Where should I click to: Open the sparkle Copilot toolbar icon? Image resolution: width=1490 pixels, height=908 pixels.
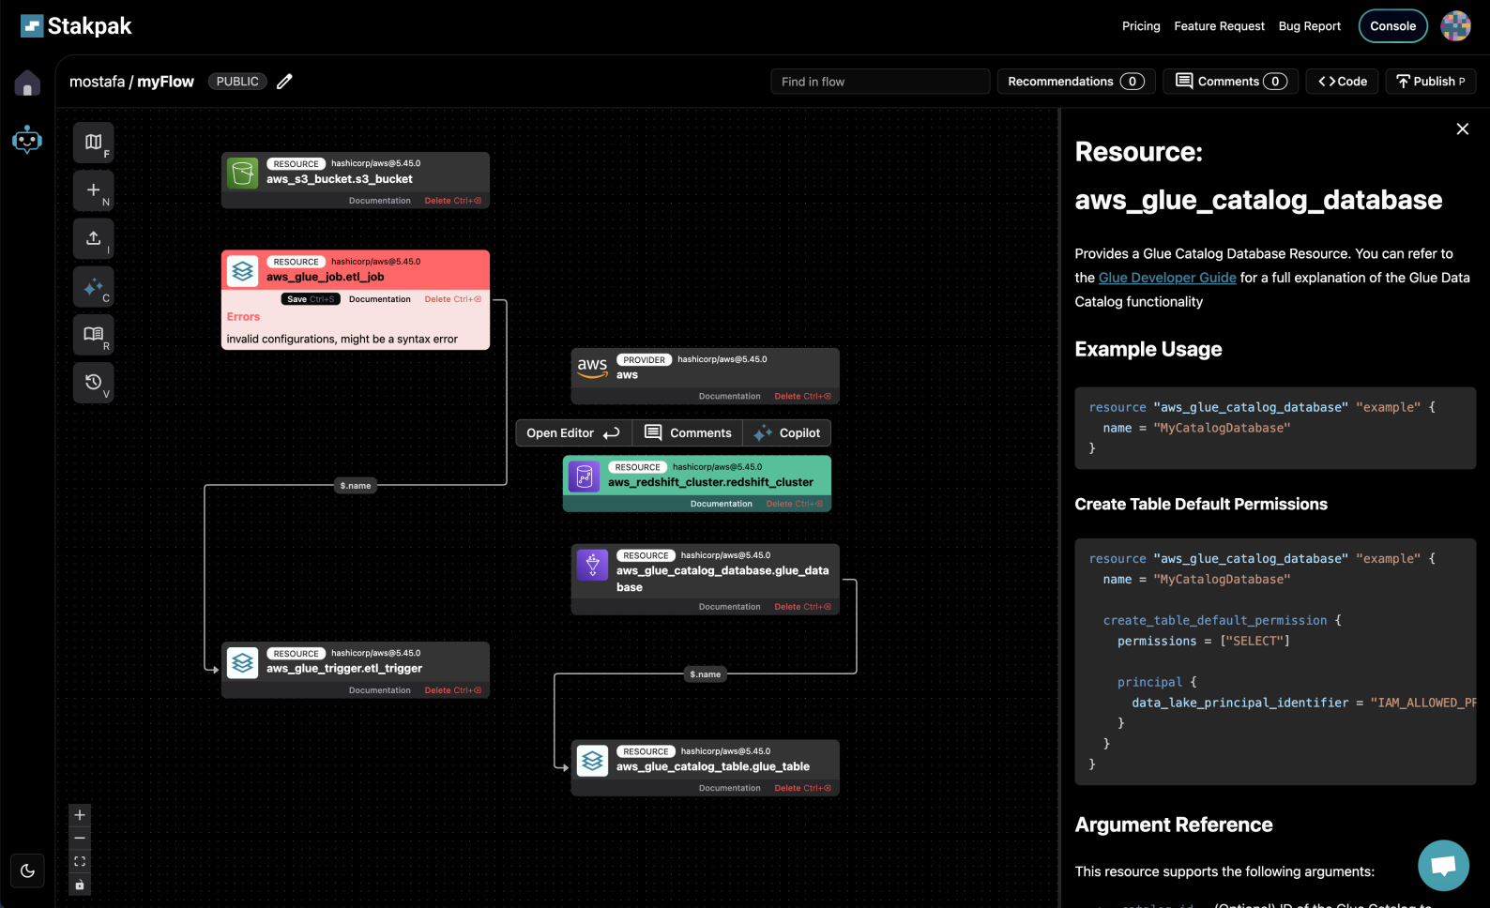(93, 287)
